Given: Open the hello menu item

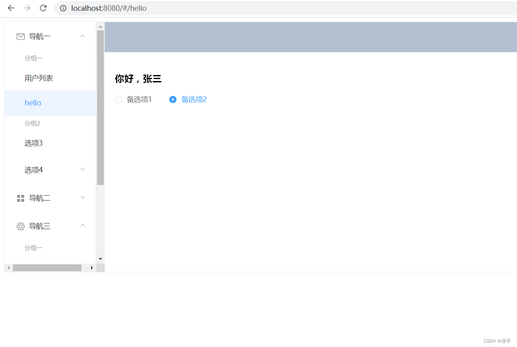Looking at the screenshot, I should tap(50, 103).
